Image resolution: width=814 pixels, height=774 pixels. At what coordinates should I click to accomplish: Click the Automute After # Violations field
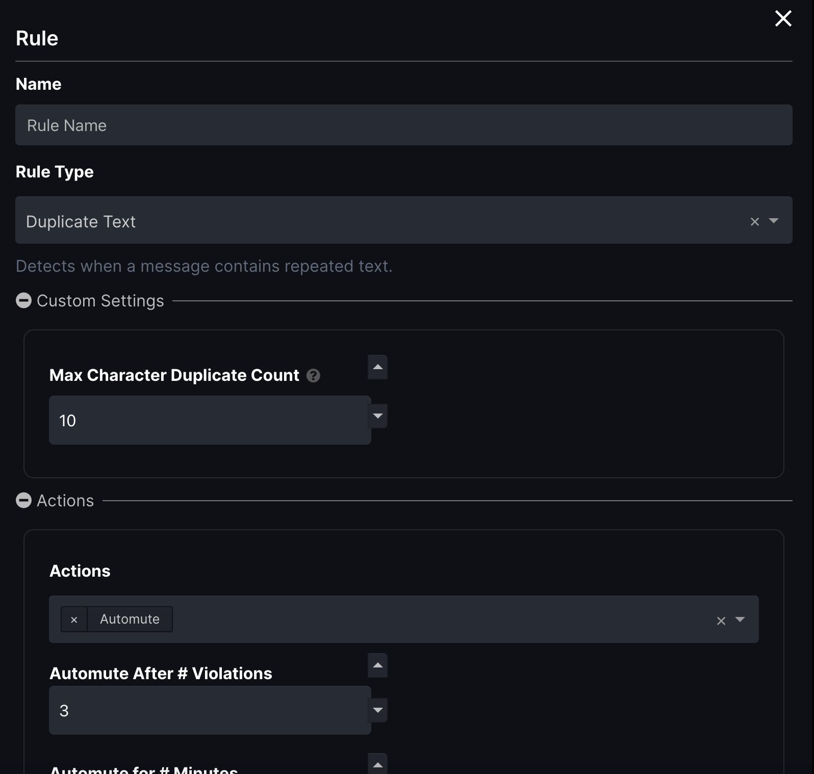210,710
